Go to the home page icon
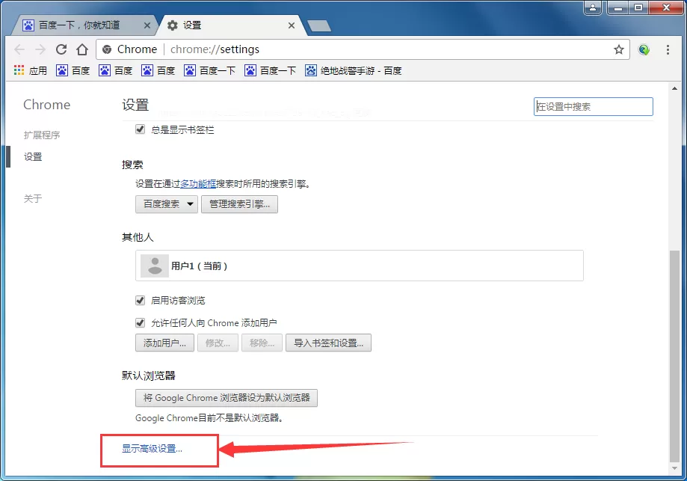Image resolution: width=687 pixels, height=481 pixels. pyautogui.click(x=82, y=49)
